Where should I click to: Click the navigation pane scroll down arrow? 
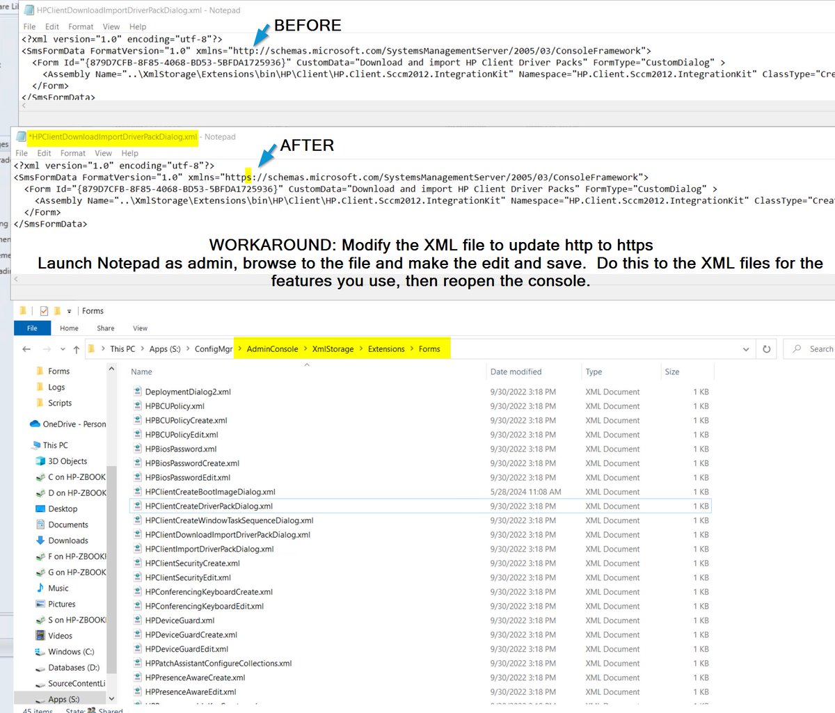coord(111,697)
